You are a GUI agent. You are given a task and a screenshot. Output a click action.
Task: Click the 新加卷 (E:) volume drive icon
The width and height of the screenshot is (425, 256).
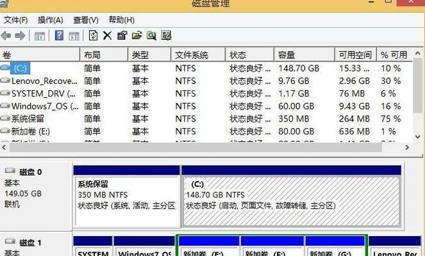5,131
